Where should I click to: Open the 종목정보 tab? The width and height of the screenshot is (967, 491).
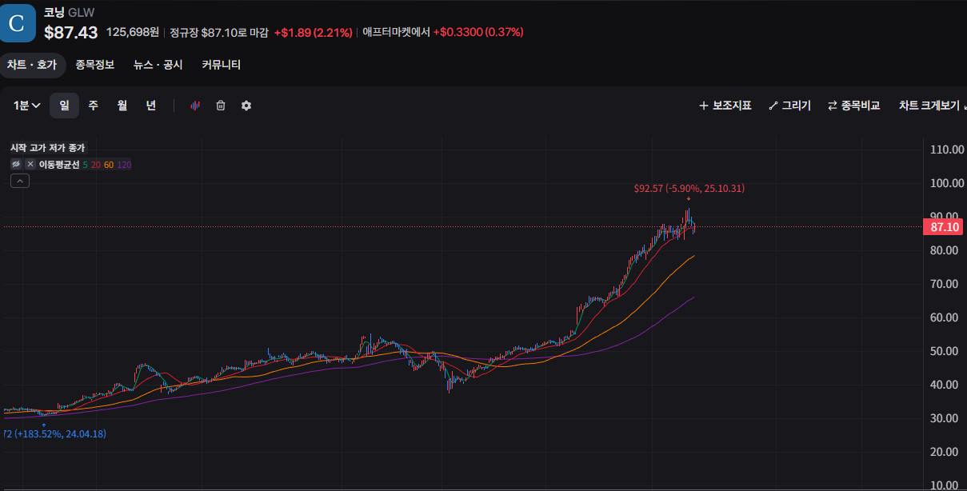pyautogui.click(x=95, y=65)
